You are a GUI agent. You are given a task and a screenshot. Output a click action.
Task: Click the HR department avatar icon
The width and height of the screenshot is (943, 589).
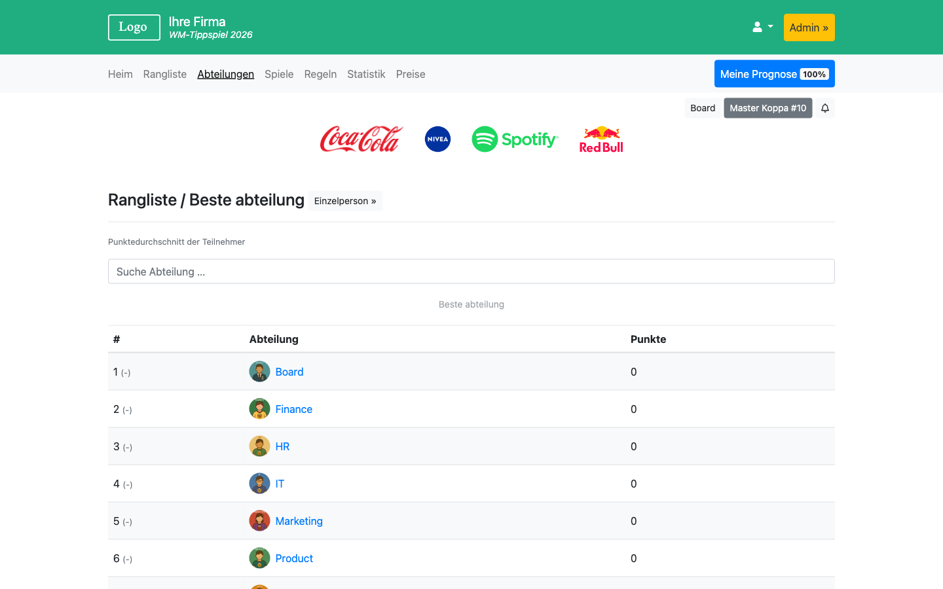259,446
